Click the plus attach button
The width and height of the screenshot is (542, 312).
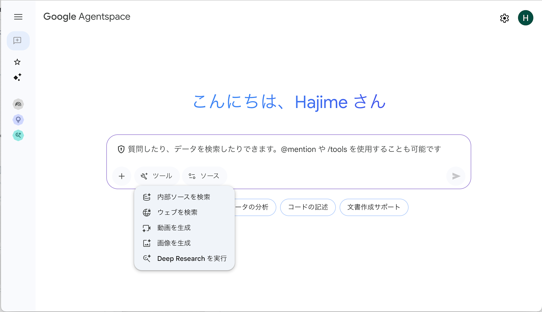click(x=122, y=176)
